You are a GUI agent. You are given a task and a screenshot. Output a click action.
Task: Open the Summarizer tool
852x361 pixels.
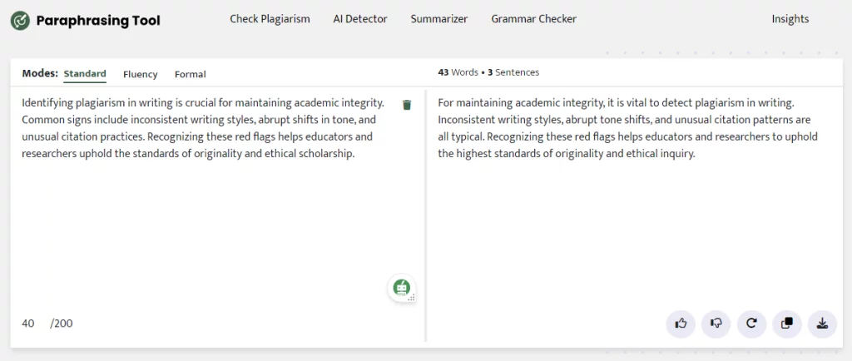pyautogui.click(x=438, y=19)
